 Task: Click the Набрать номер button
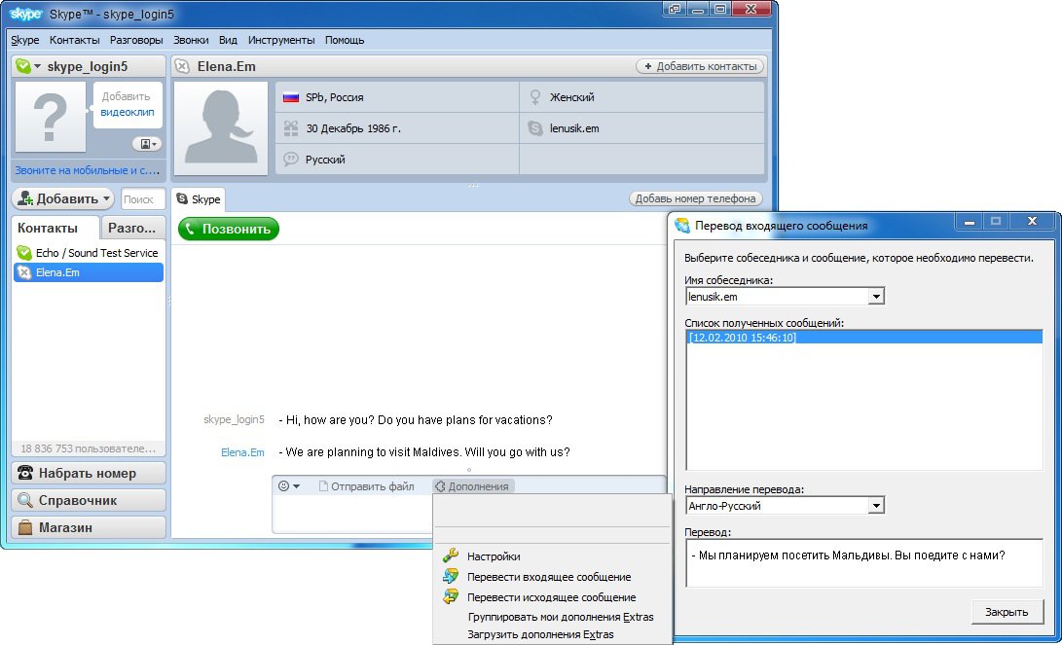[x=89, y=473]
